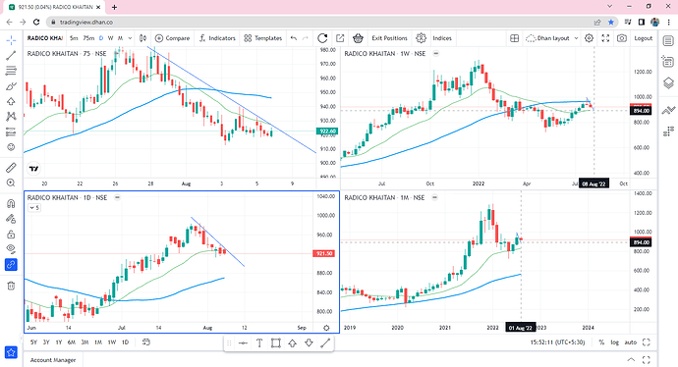Open the object tree layers icon

668,82
